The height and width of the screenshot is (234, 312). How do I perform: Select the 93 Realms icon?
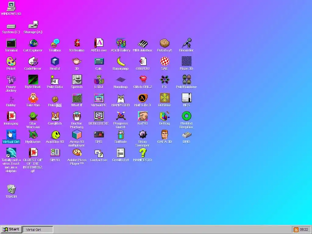pos(77,43)
